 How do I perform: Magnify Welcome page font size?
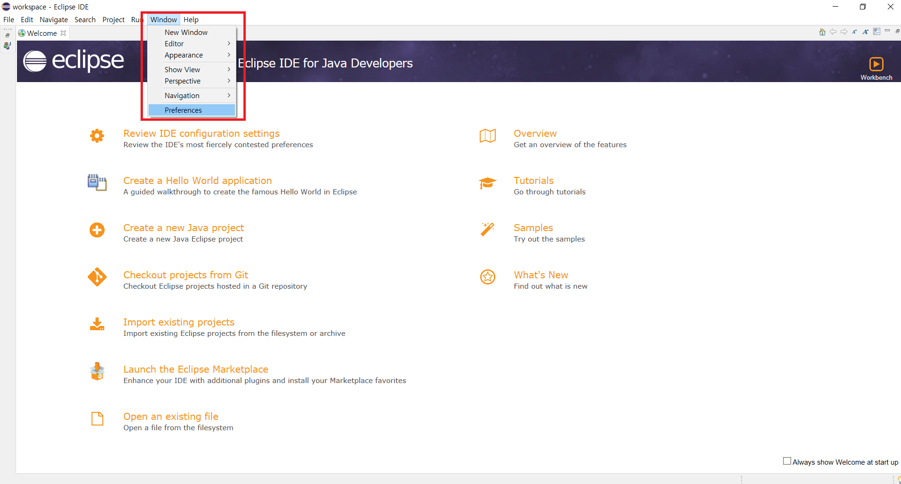tap(866, 32)
